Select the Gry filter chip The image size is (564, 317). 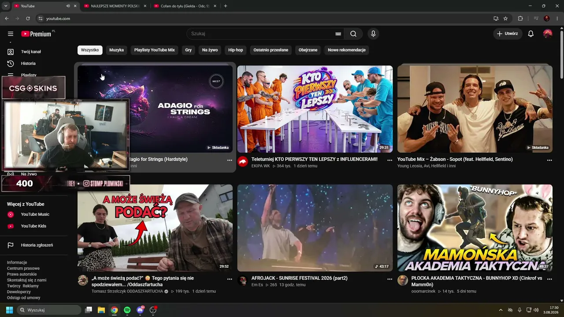189,50
